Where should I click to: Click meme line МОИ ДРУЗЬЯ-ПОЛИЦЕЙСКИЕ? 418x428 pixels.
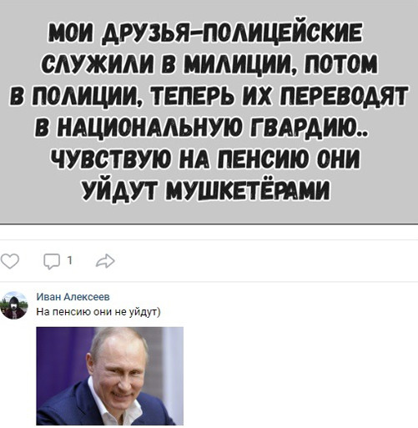click(205, 33)
